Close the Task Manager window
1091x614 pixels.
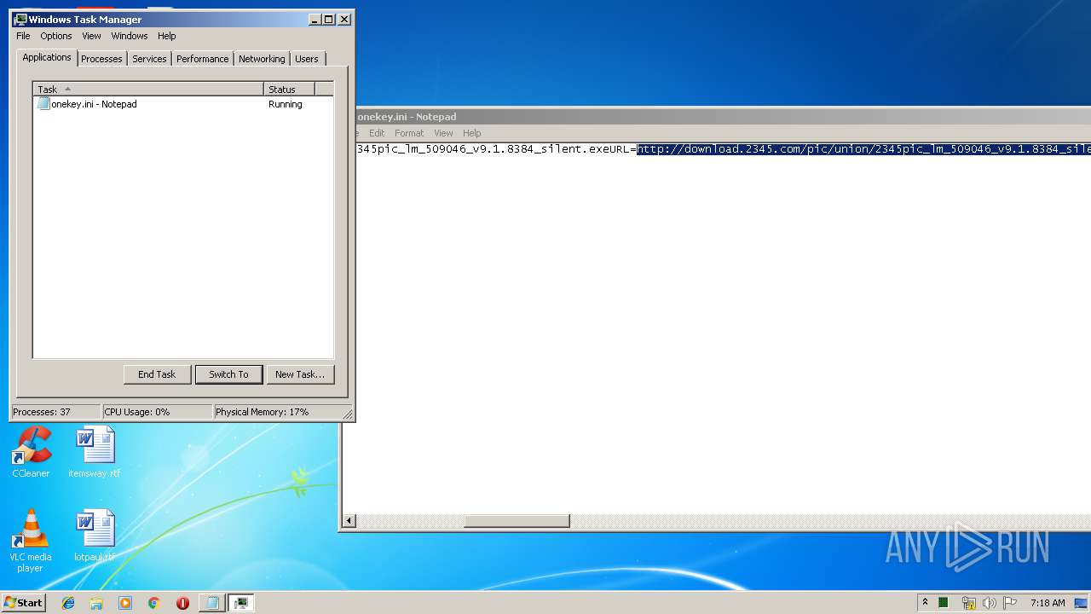(344, 19)
